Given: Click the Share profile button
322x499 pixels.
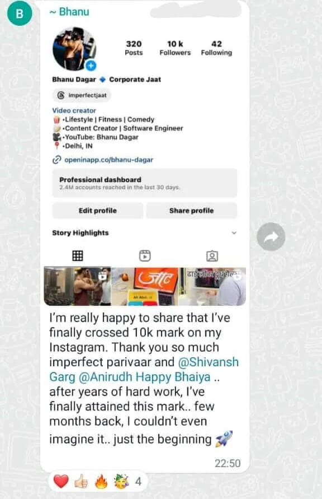Looking at the screenshot, I should [x=192, y=211].
